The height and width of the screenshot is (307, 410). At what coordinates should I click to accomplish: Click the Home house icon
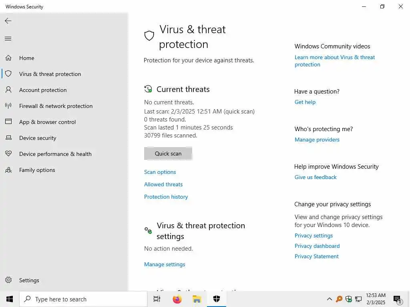pos(8,58)
